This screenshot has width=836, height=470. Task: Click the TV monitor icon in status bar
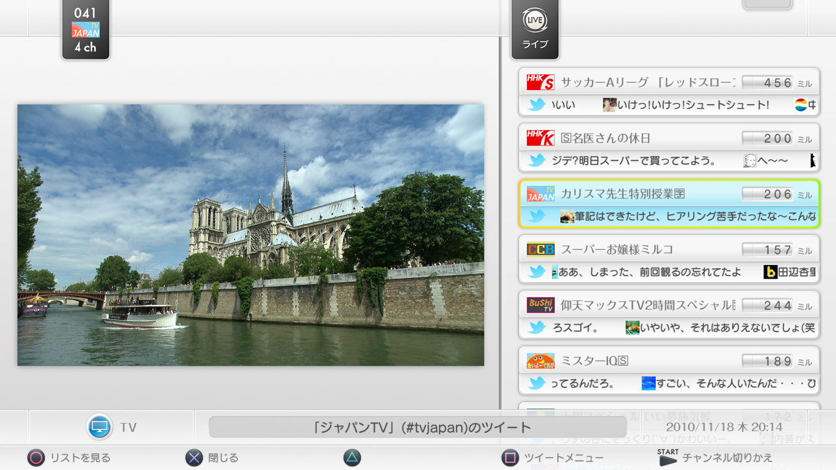tap(99, 427)
